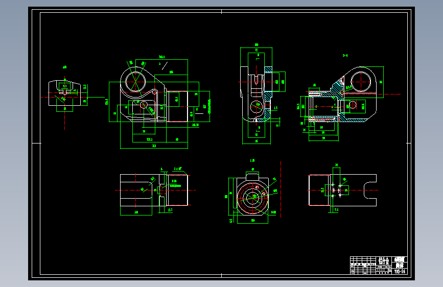Click the large bore circle in main front view
This screenshot has height=287, width=443.
point(135,82)
